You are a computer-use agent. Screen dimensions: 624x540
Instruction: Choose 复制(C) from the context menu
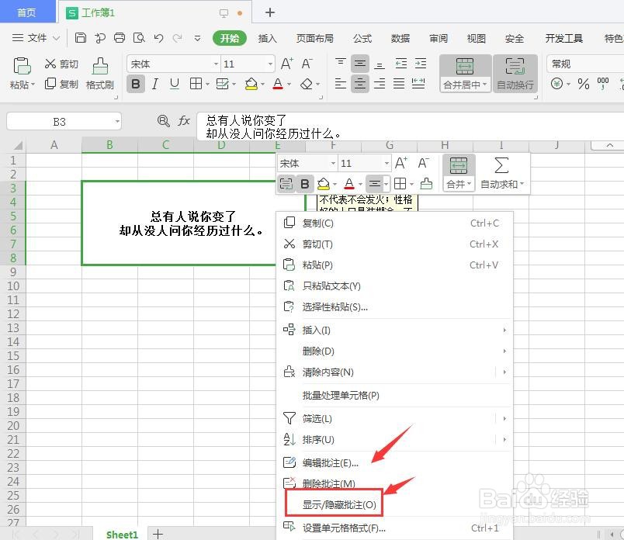394,223
